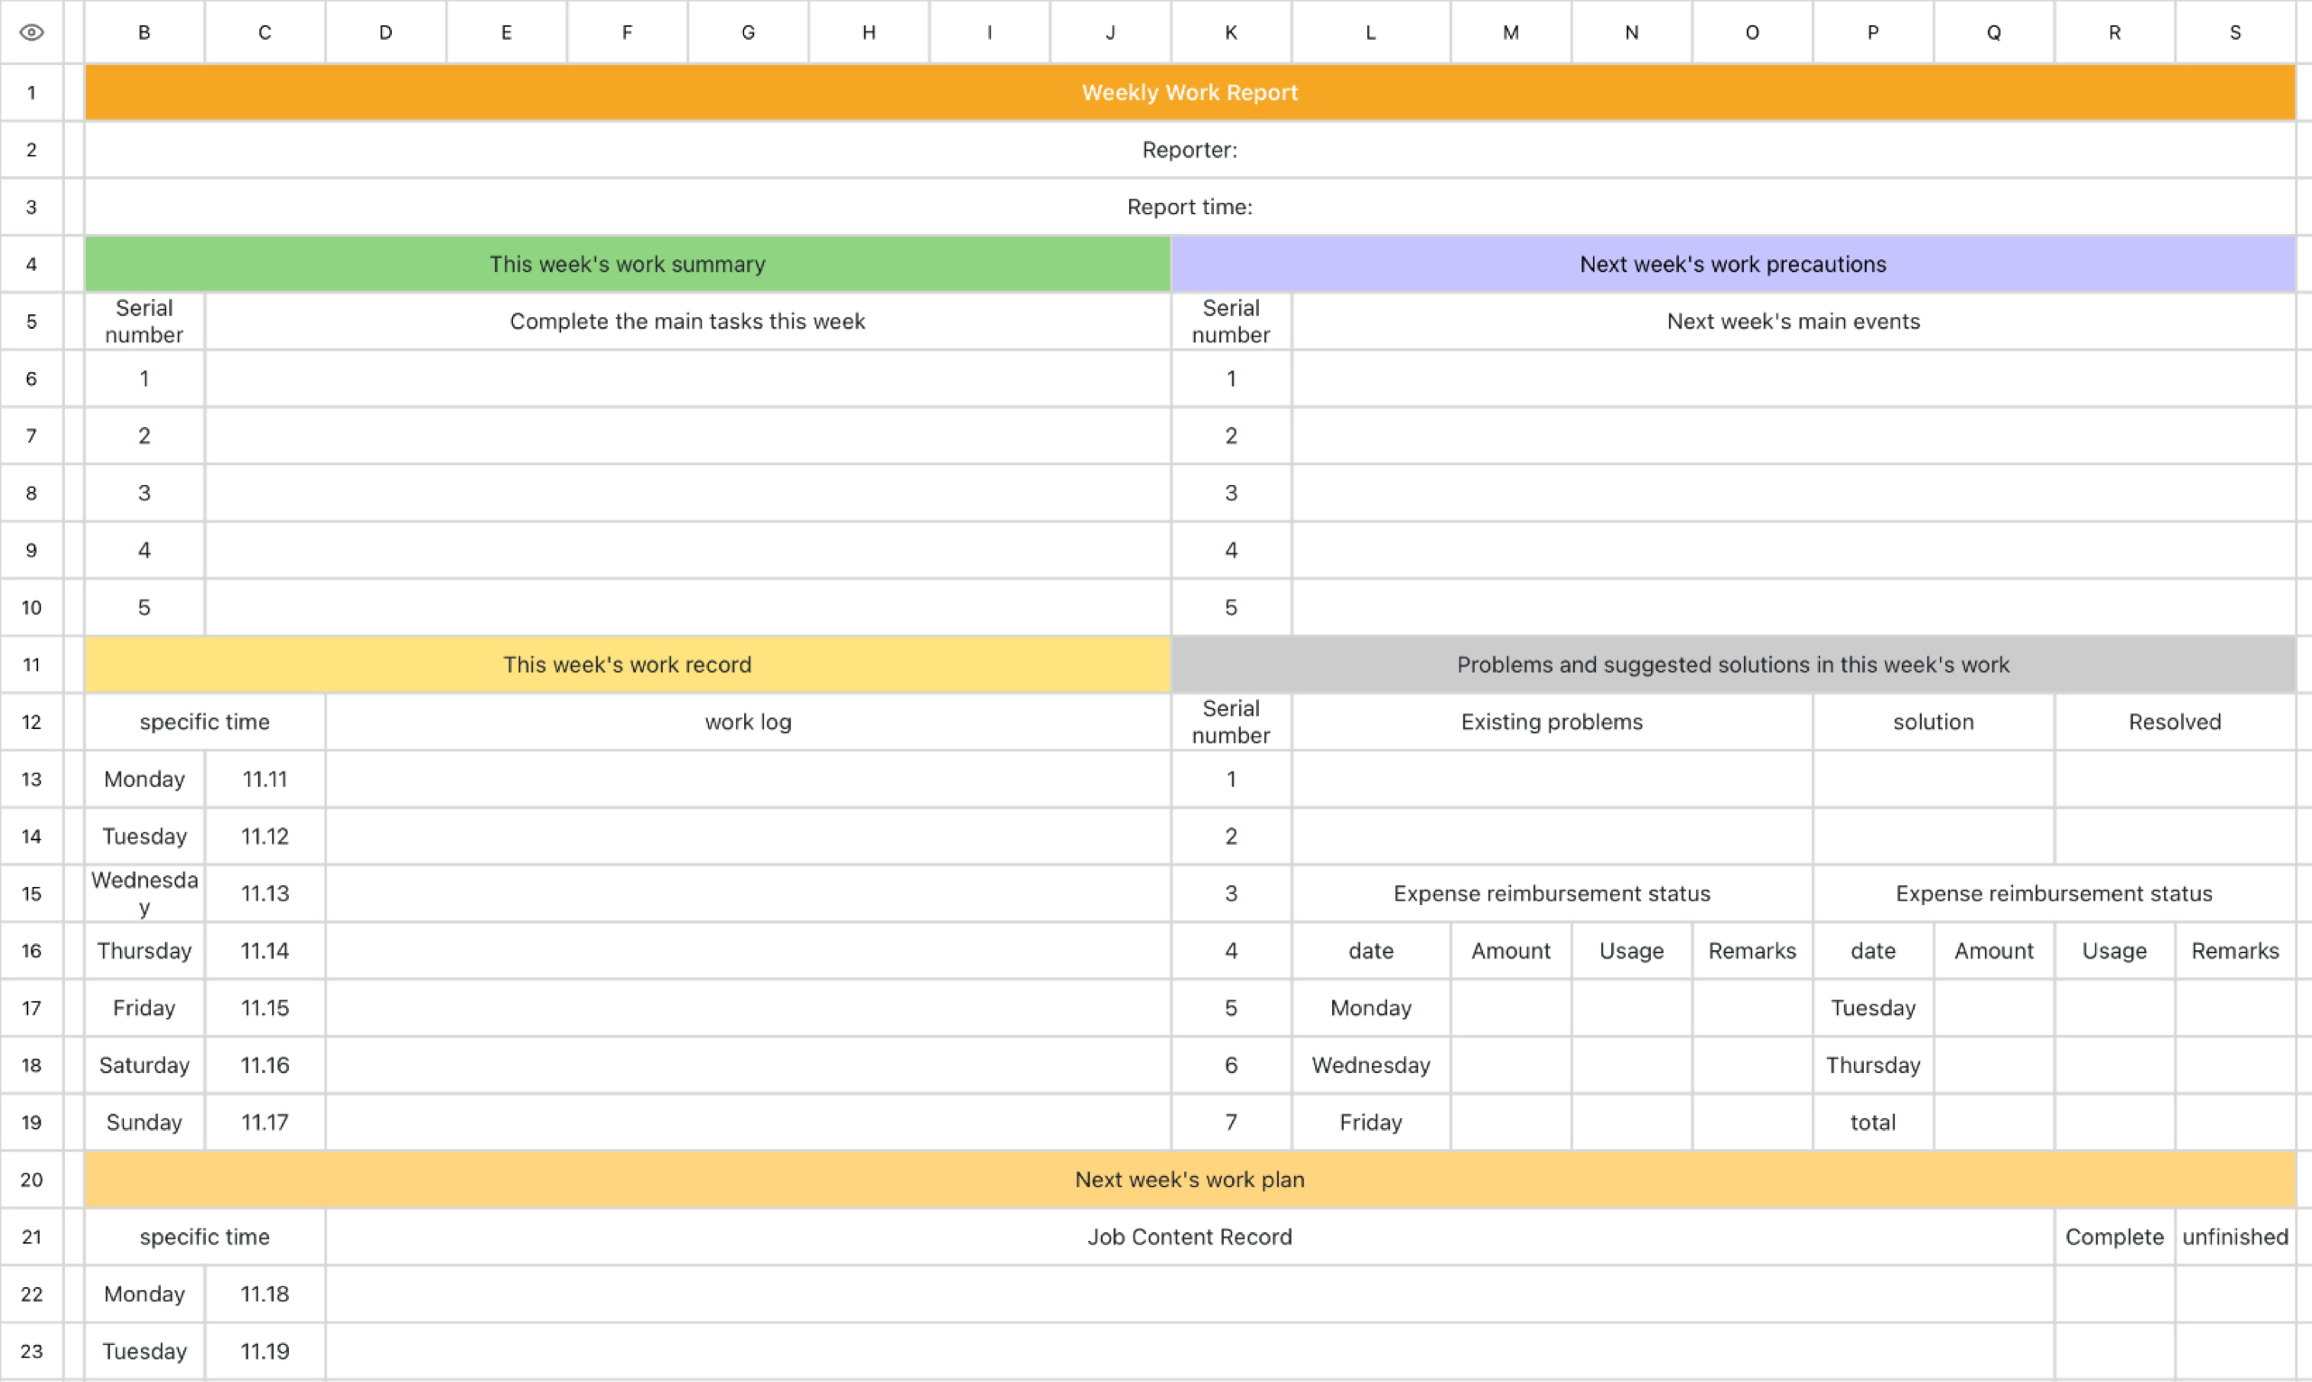Screen dimensions: 2312x1382
Task: Click the 'Existing problems' header cell
Action: pos(1552,722)
